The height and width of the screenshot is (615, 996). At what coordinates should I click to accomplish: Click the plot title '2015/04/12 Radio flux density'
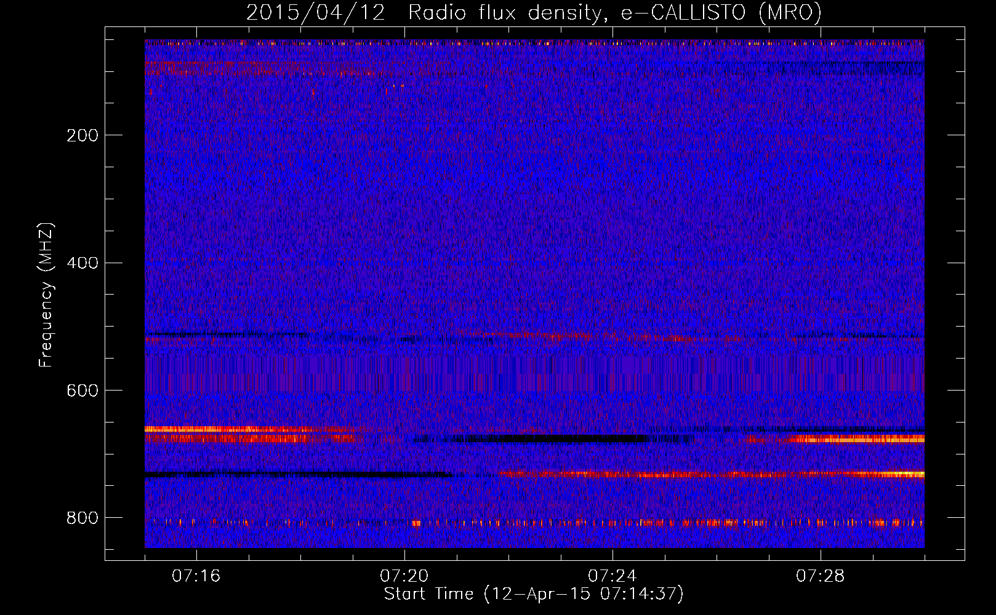534,13
